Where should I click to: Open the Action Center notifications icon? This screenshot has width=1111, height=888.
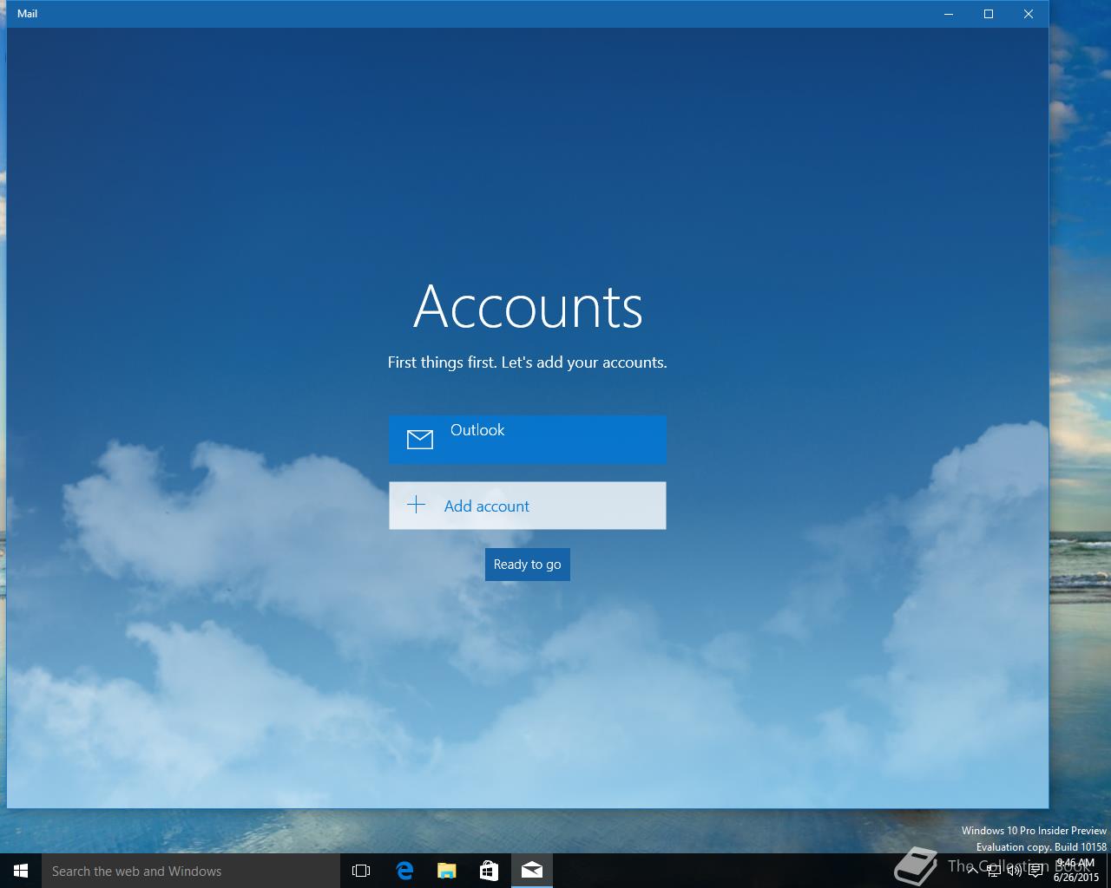click(1035, 871)
